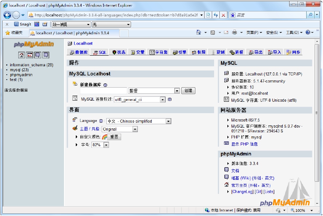
Task: Click the vertical page scrollbar
Action: pyautogui.click(x=317, y=113)
